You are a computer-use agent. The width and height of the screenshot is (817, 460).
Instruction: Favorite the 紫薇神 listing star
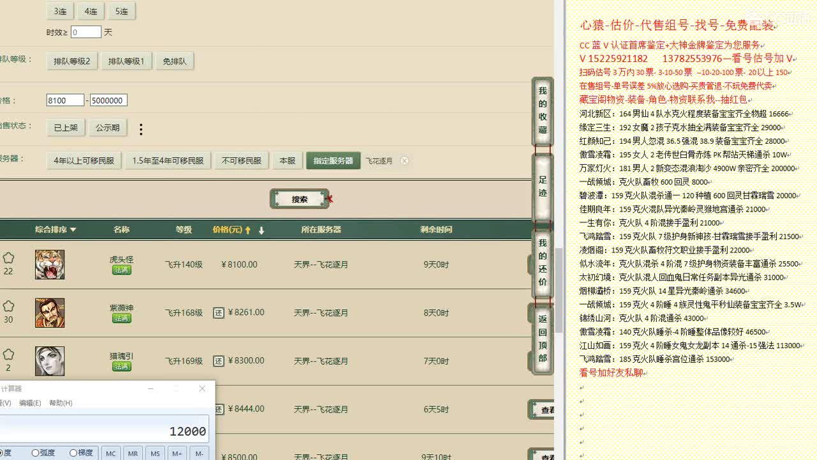pos(8,307)
